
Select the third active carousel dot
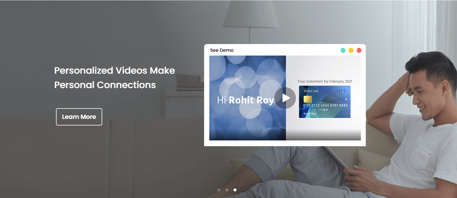235,190
